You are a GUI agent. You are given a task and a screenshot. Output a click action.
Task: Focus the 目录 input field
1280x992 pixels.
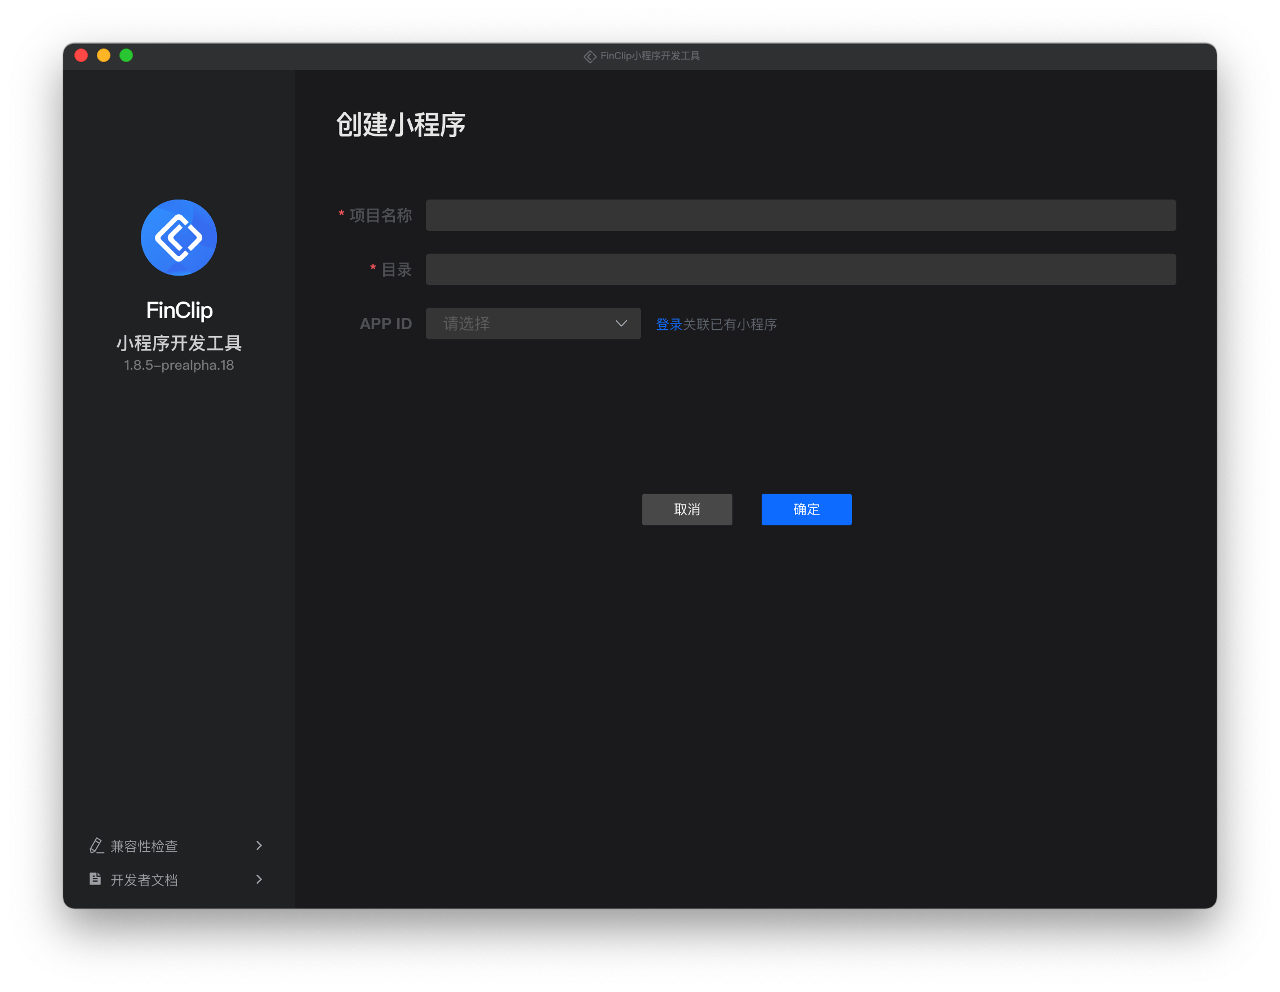click(801, 269)
